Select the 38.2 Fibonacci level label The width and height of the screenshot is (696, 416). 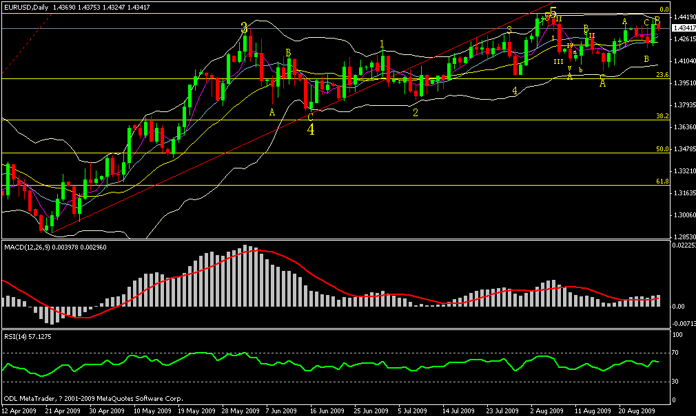coord(663,116)
